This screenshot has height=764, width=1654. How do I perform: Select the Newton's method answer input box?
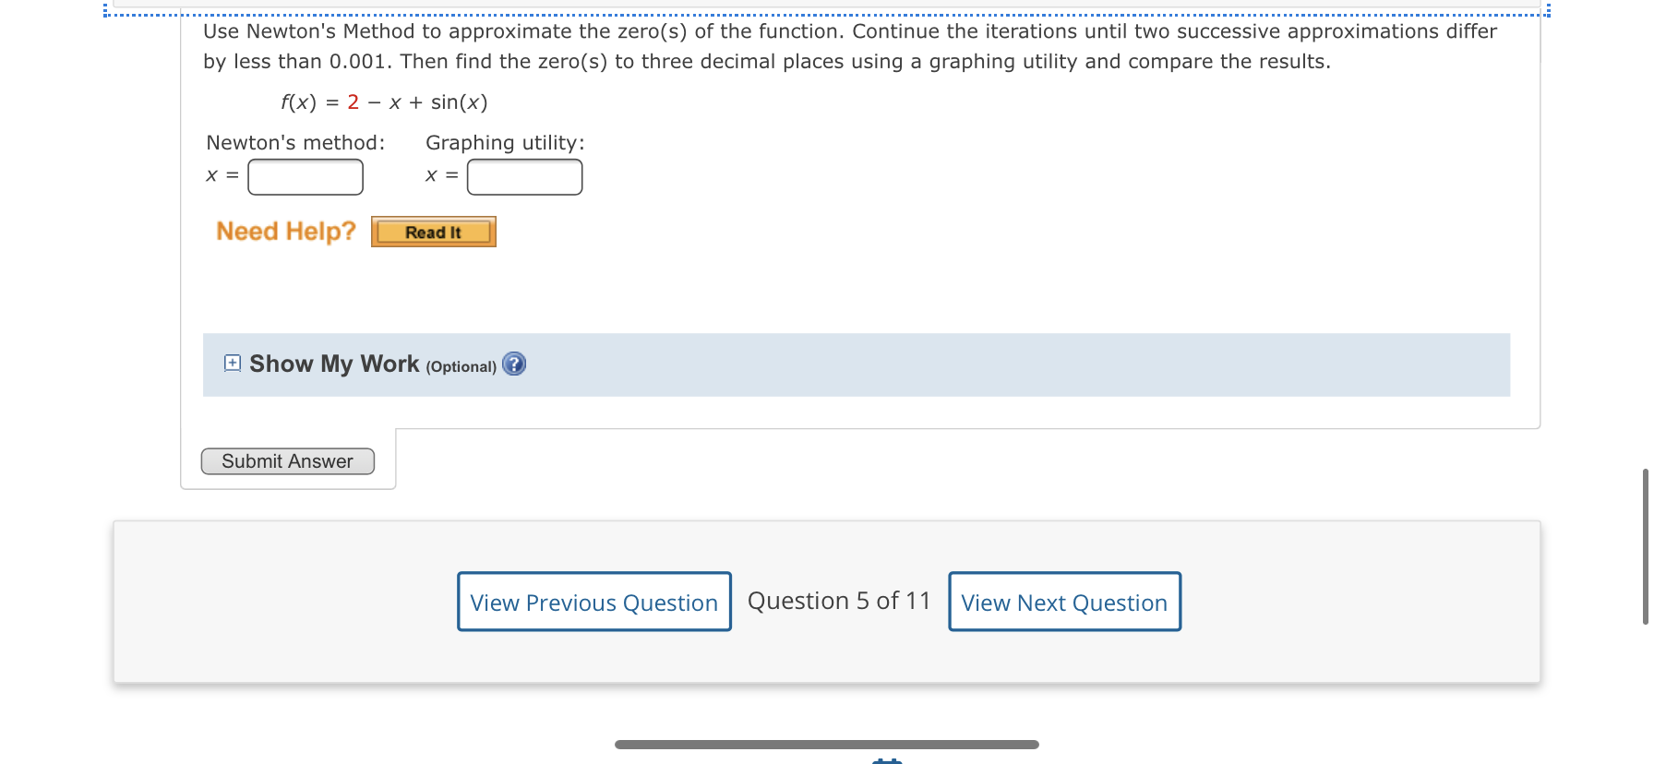(305, 176)
